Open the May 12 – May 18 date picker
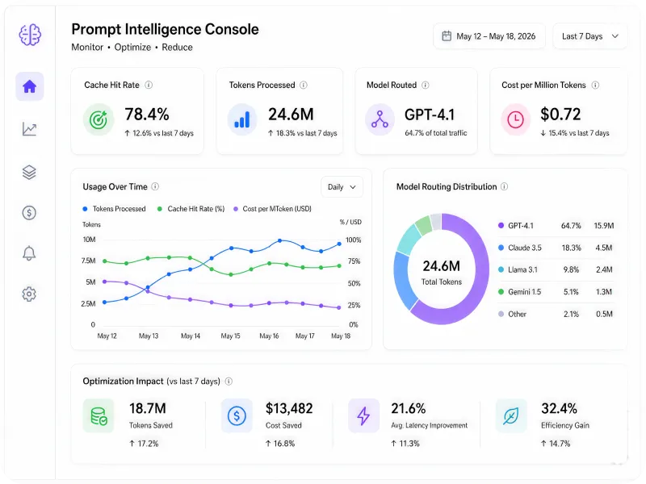The image size is (646, 484). point(489,36)
